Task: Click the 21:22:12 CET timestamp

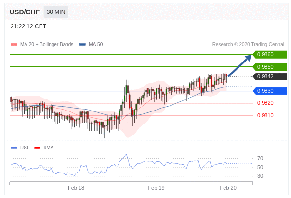Action: pyautogui.click(x=28, y=26)
